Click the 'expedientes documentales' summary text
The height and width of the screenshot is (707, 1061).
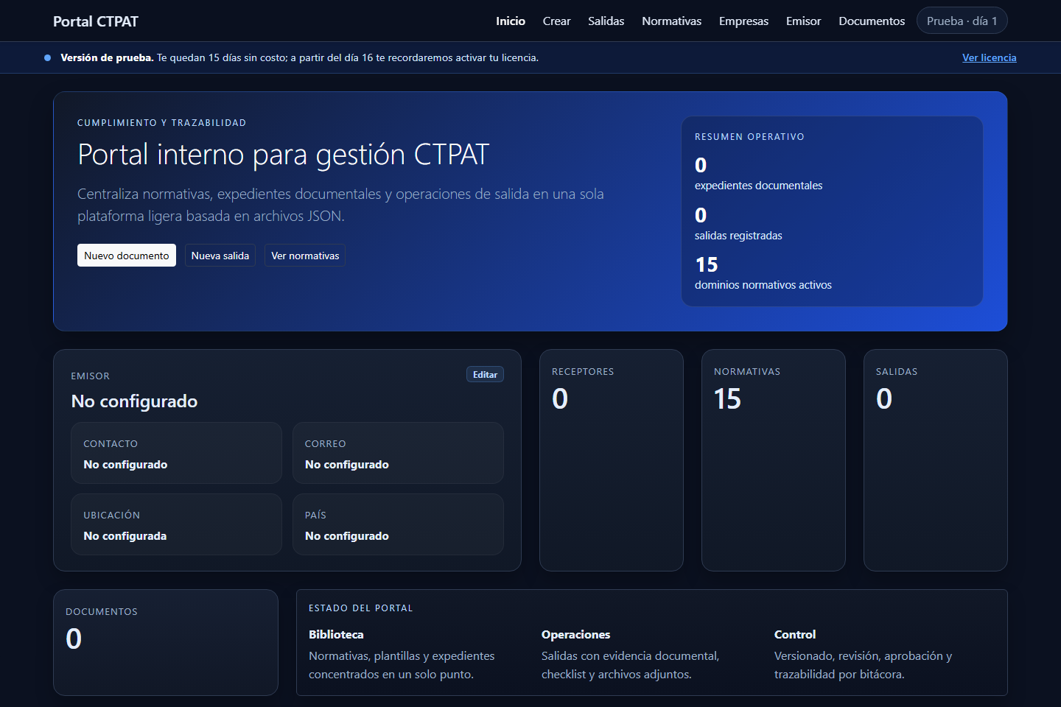[x=758, y=186]
